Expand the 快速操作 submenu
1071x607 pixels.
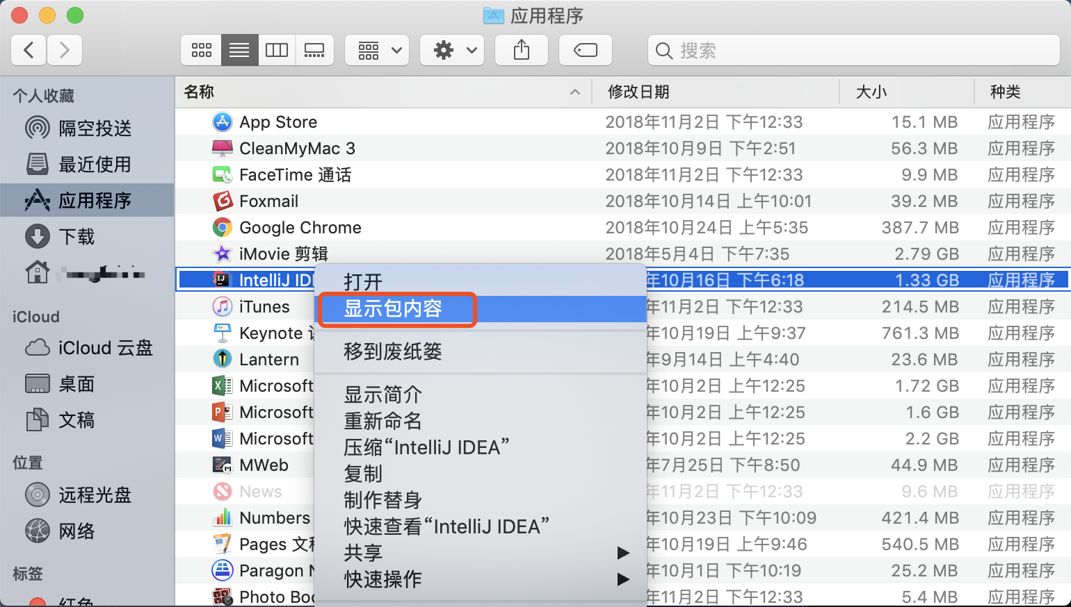[x=481, y=579]
